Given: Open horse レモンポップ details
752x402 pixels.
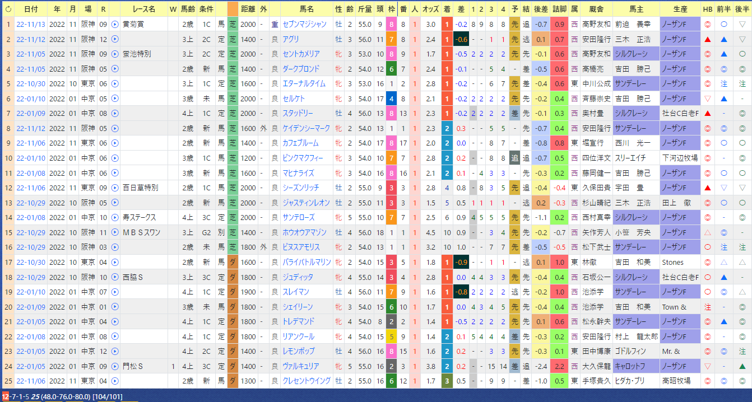Looking at the screenshot, I should coord(298,351).
